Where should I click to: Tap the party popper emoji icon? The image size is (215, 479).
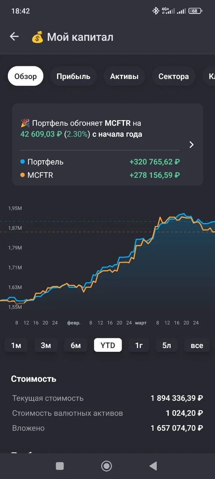pyautogui.click(x=25, y=123)
